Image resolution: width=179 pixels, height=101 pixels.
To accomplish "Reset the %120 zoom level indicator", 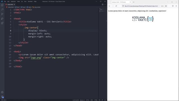I will pyautogui.click(x=162, y=6).
